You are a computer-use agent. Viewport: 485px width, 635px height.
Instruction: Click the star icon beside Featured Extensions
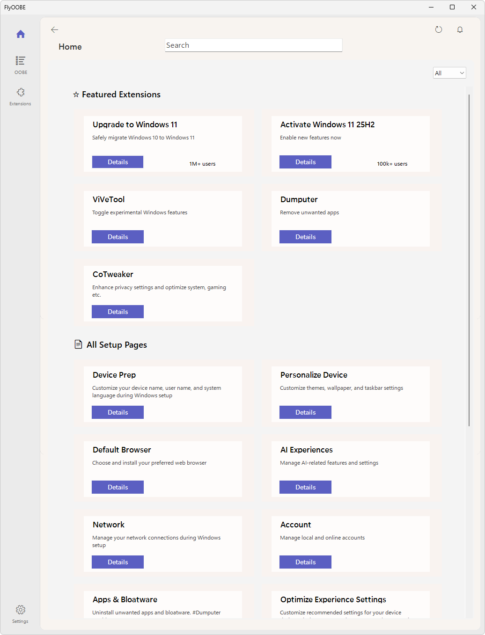76,95
